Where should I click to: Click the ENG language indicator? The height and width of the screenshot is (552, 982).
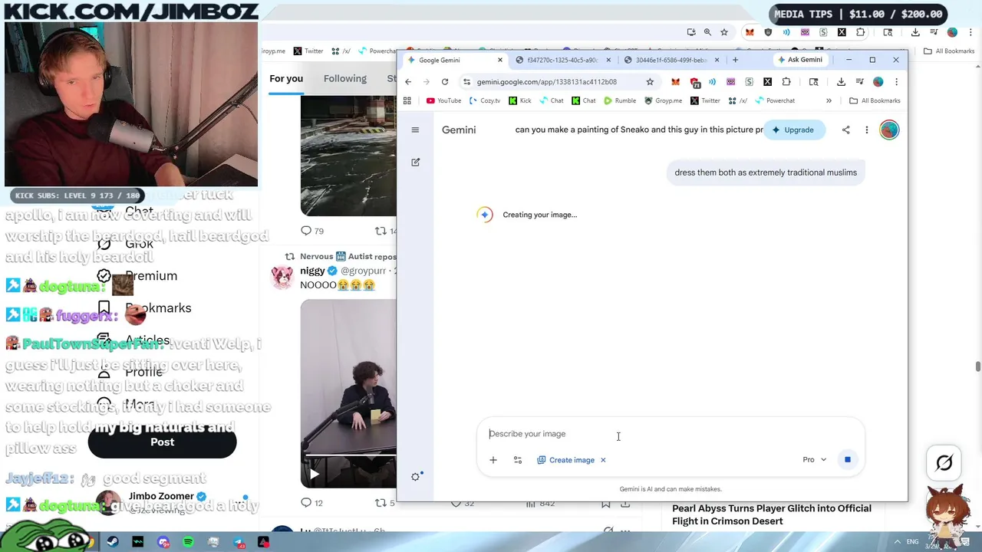click(912, 542)
